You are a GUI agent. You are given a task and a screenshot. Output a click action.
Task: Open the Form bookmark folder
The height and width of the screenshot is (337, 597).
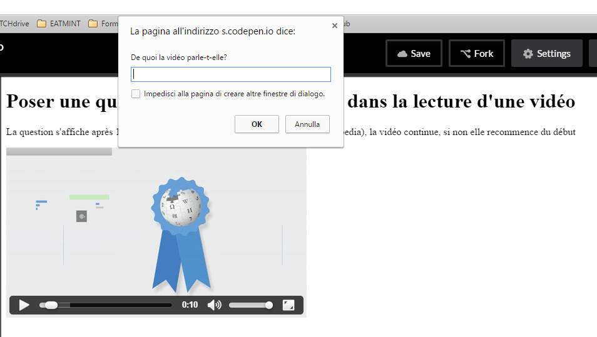(x=103, y=24)
